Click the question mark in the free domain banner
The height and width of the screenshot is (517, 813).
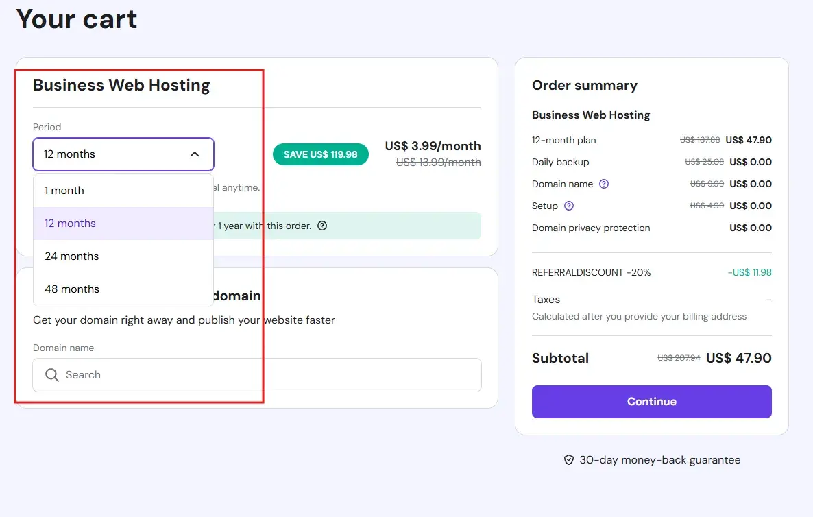click(x=322, y=225)
